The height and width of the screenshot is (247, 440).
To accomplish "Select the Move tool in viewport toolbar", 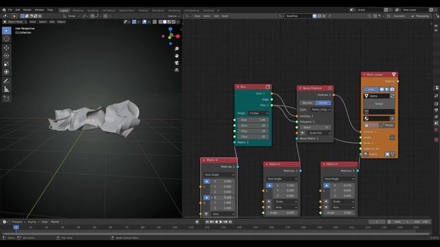I will point(6,48).
